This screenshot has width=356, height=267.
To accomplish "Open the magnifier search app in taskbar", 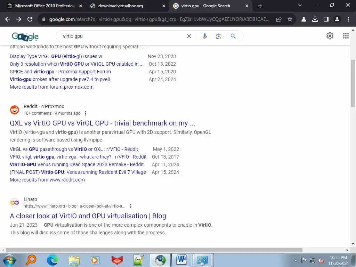I will click(x=31, y=260).
